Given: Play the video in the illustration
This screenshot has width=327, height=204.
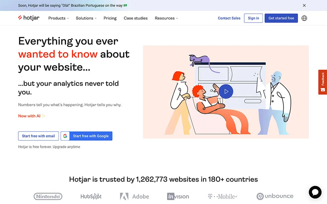Looking at the screenshot, I should coord(226,91).
